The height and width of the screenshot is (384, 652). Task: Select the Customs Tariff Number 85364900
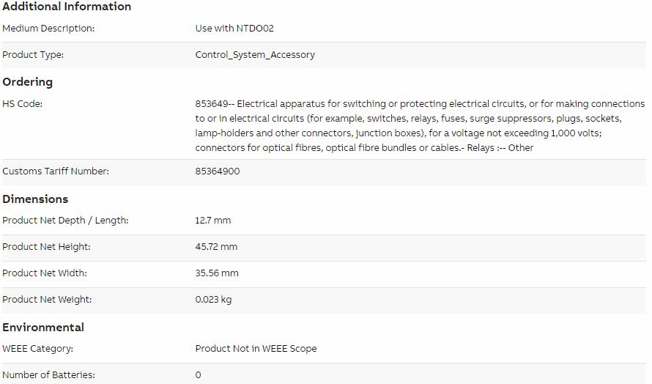pos(218,171)
